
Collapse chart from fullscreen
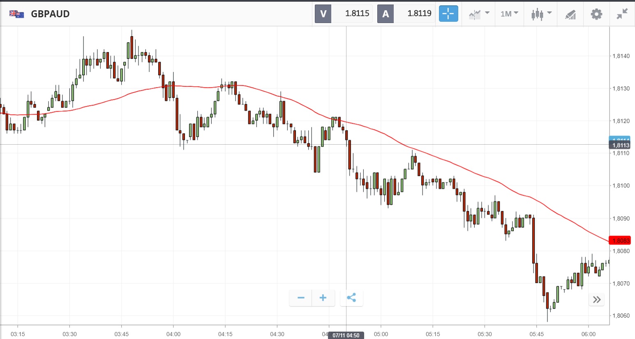622,14
